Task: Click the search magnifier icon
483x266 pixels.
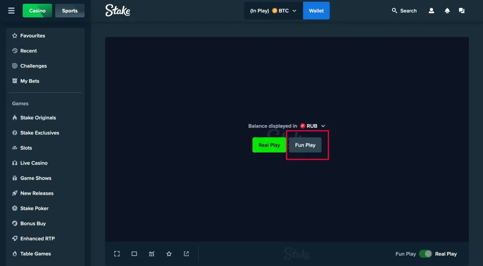Action: click(x=394, y=11)
